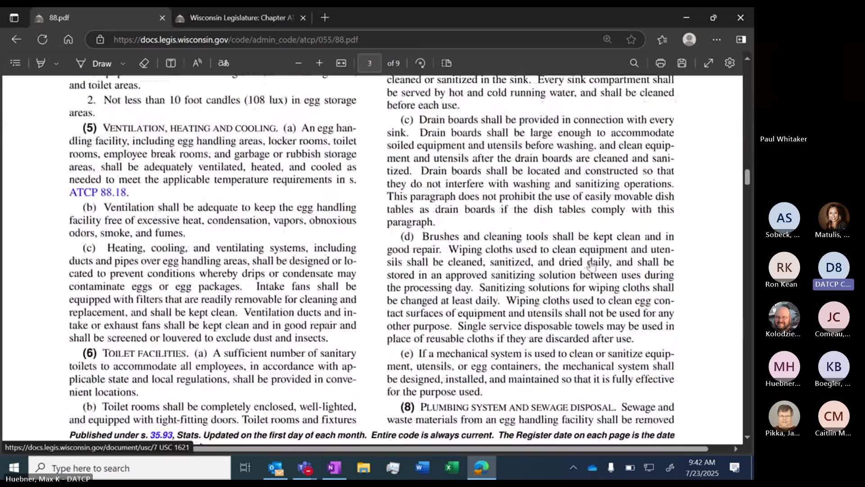Close the 88.pdf tab

point(162,18)
